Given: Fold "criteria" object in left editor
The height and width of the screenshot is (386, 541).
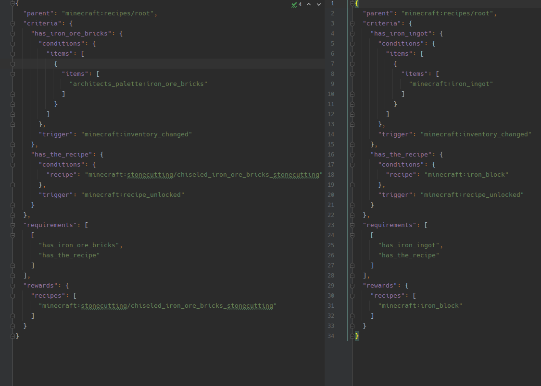Looking at the screenshot, I should pyautogui.click(x=13, y=24).
